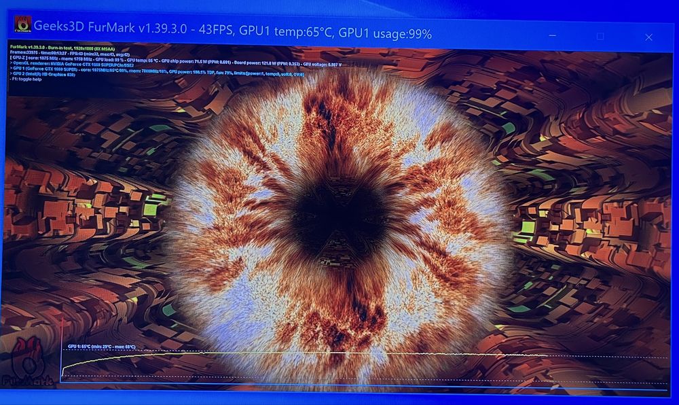679x405 pixels.
Task: Click the "GPU1 usage:99%" title bar text
Action: pos(385,33)
